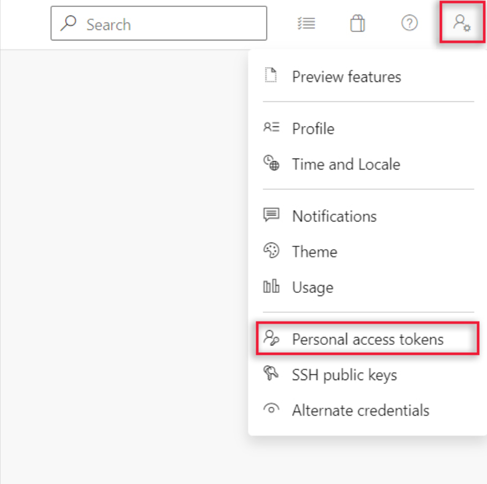Click the Time and Locale clock icon
487x484 pixels.
(271, 164)
